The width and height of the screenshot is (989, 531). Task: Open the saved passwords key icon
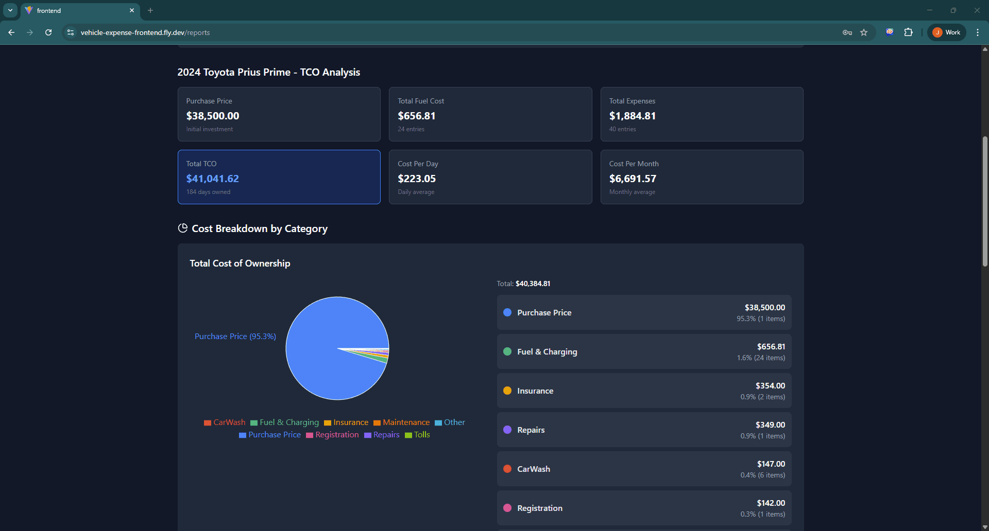(847, 32)
